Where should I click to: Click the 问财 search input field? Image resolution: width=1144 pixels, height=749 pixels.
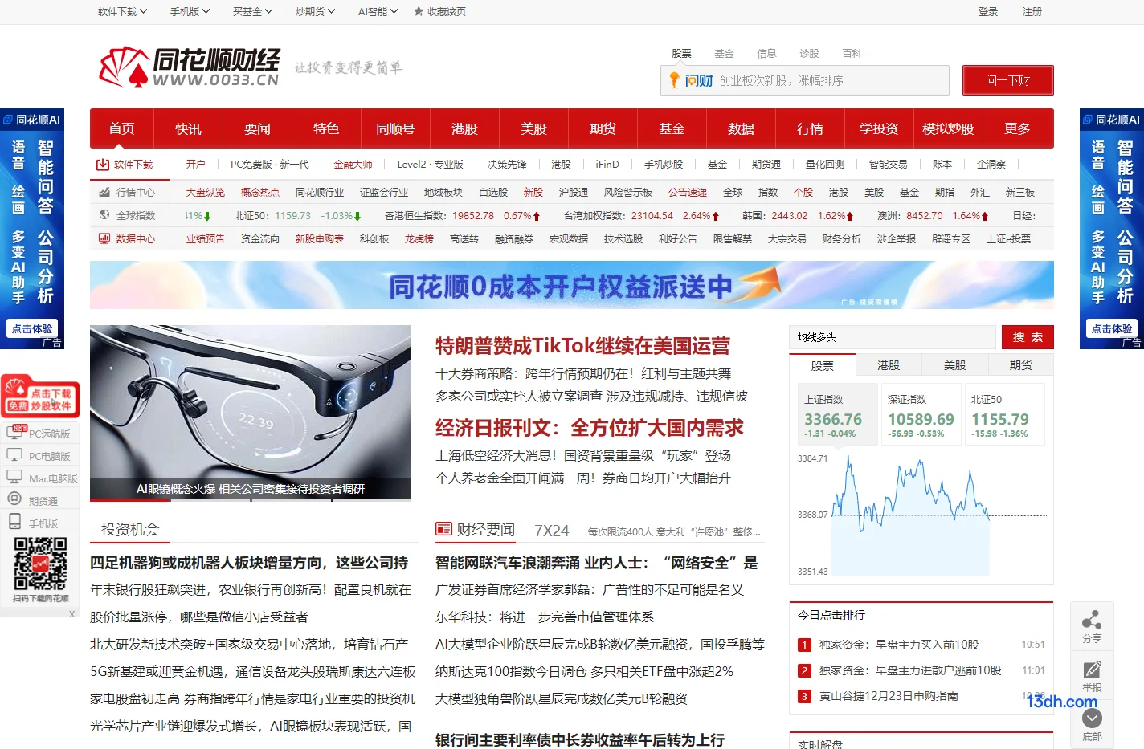click(805, 80)
